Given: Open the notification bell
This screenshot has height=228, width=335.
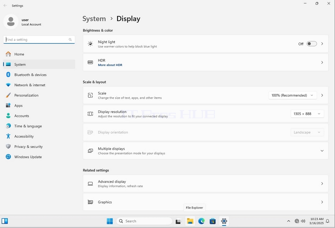Looking at the screenshot, I should pyautogui.click(x=327, y=221).
